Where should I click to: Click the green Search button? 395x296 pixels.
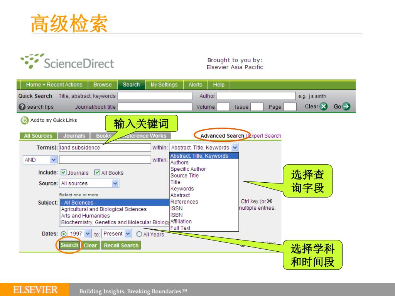point(69,245)
